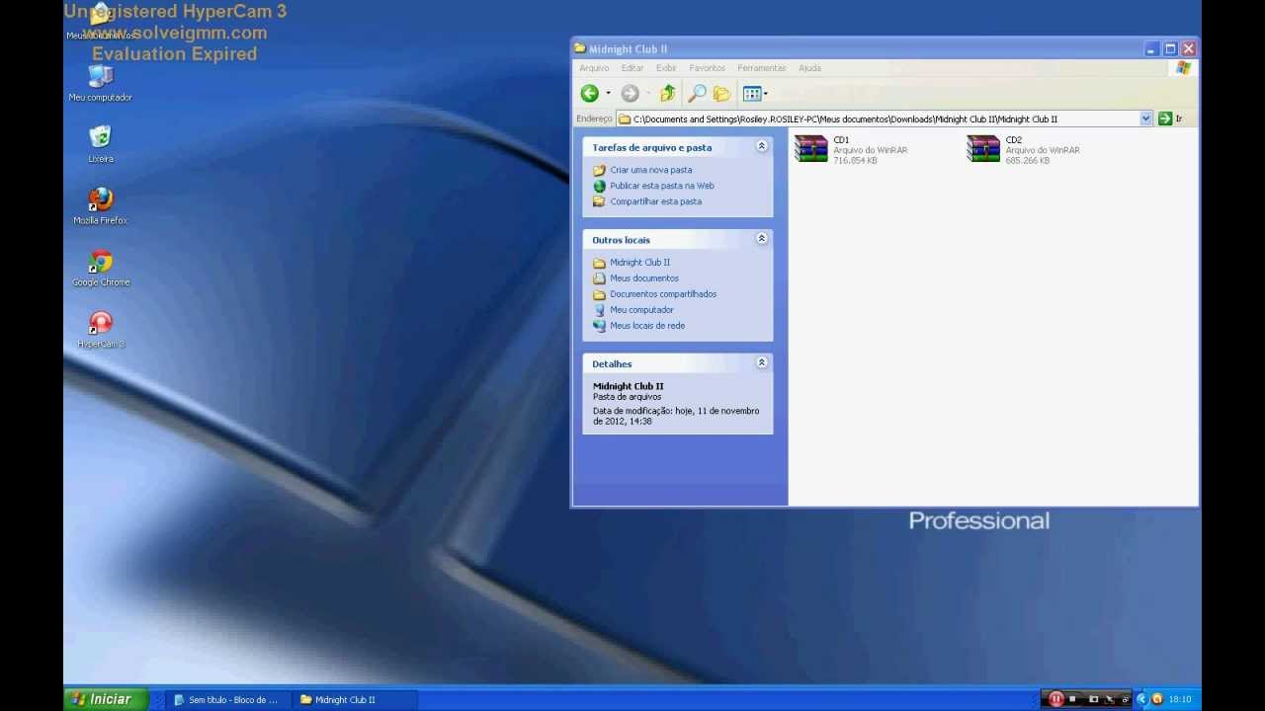Click Midnight Club II taskbar button
The height and width of the screenshot is (711, 1265).
[356, 699]
